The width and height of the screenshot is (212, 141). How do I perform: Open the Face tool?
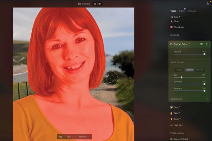172,107
